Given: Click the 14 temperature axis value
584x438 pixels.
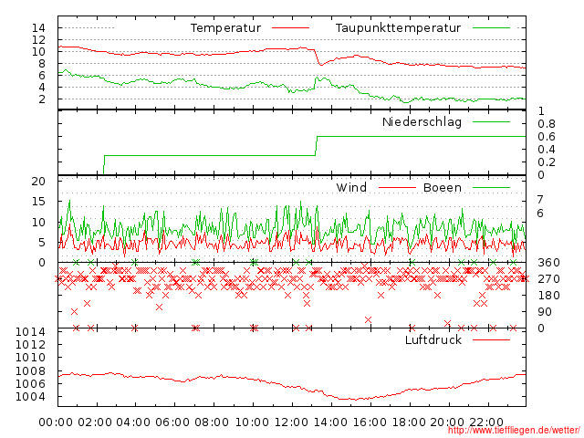Looking at the screenshot, I should [38, 28].
